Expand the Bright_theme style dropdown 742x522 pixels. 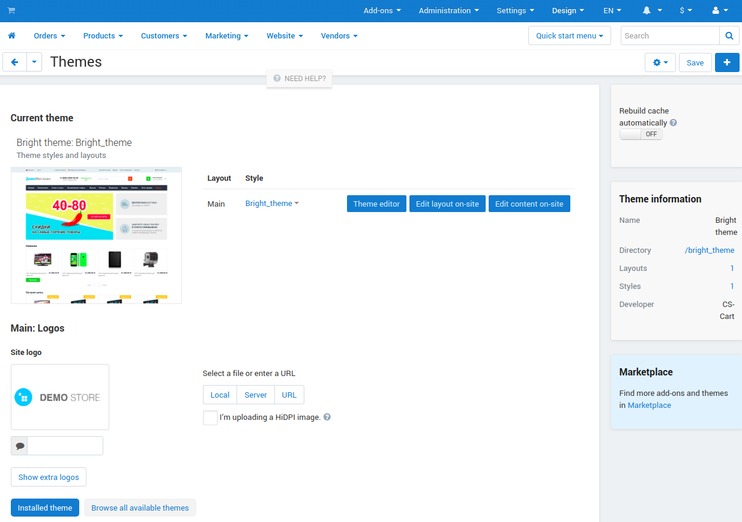(272, 204)
